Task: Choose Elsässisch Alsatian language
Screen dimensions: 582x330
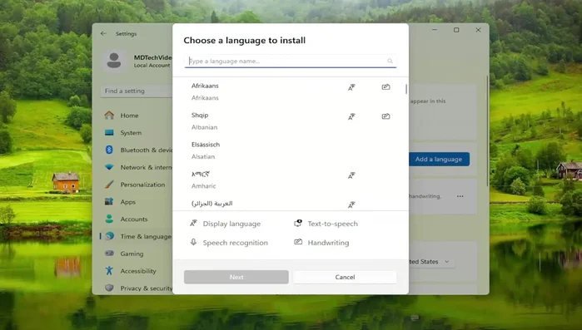Action: (x=291, y=150)
